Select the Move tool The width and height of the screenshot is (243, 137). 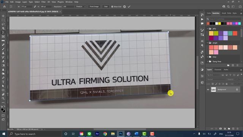click(3, 16)
